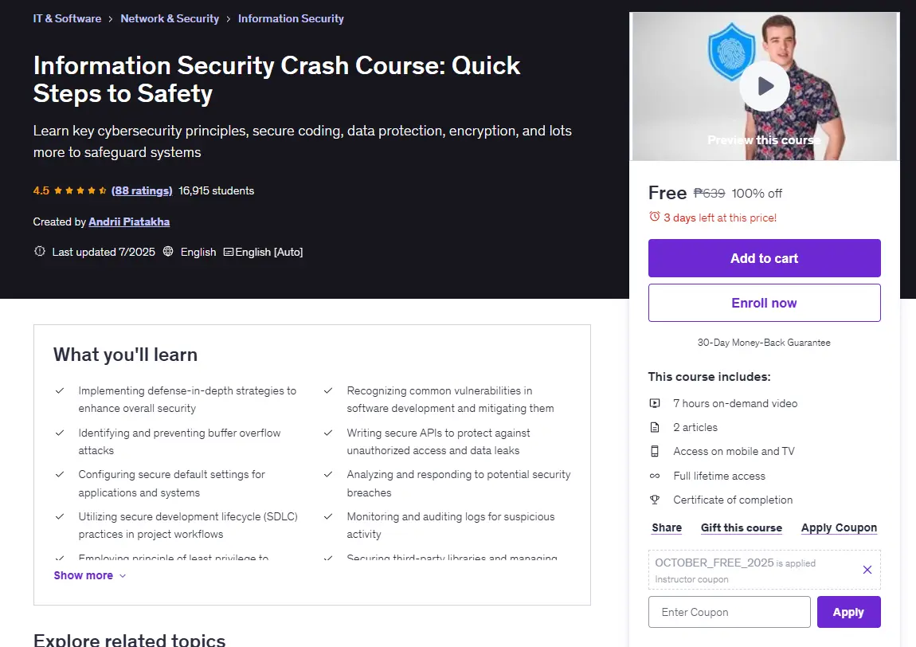Click the alarm clock icon by days left
This screenshot has height=647, width=916.
coord(654,217)
